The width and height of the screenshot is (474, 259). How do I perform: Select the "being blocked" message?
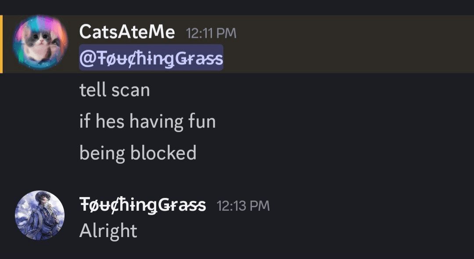[x=138, y=153]
